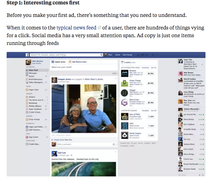
Task: Click the Create Group... plus icon
Action: 27,112
